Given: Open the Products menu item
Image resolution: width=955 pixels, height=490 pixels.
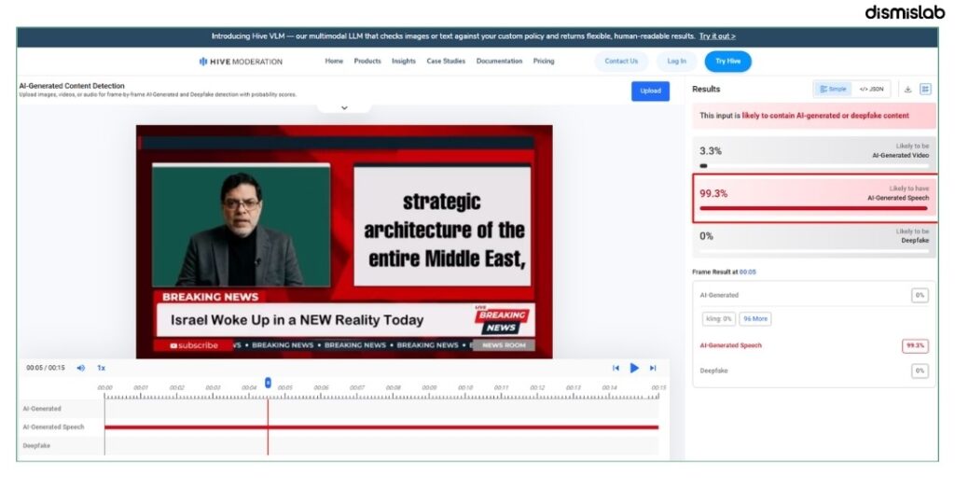Looking at the screenshot, I should [x=367, y=61].
